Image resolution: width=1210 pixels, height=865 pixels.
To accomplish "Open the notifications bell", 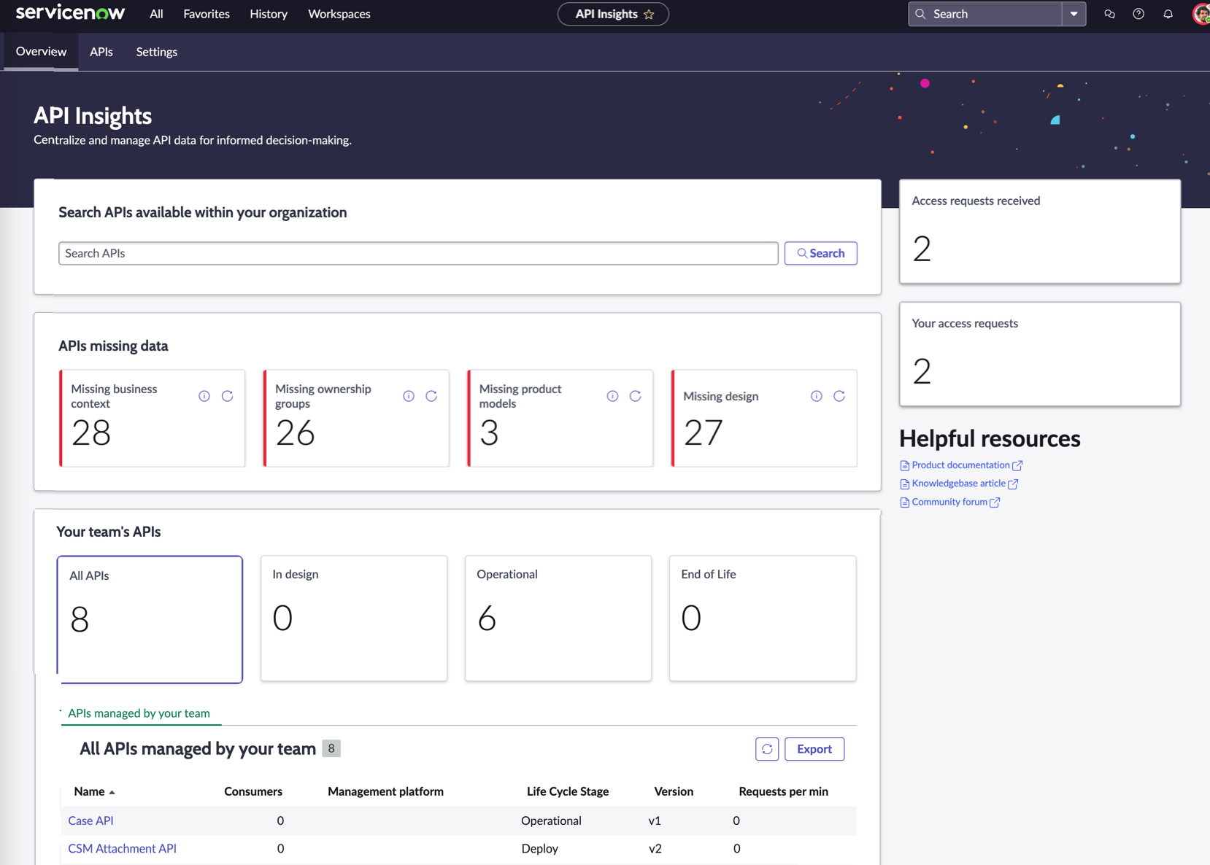I will point(1168,14).
